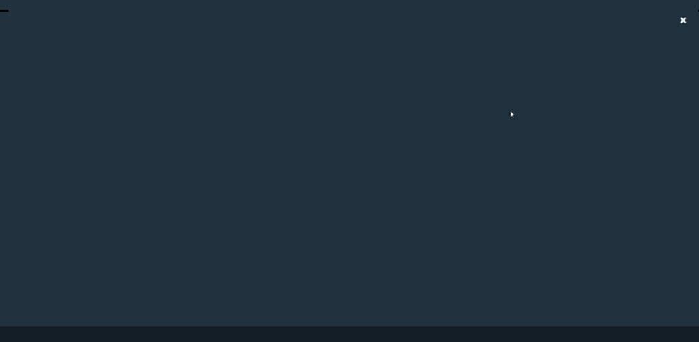Click the small black dash at top-left corner
The height and width of the screenshot is (342, 699).
4,11
